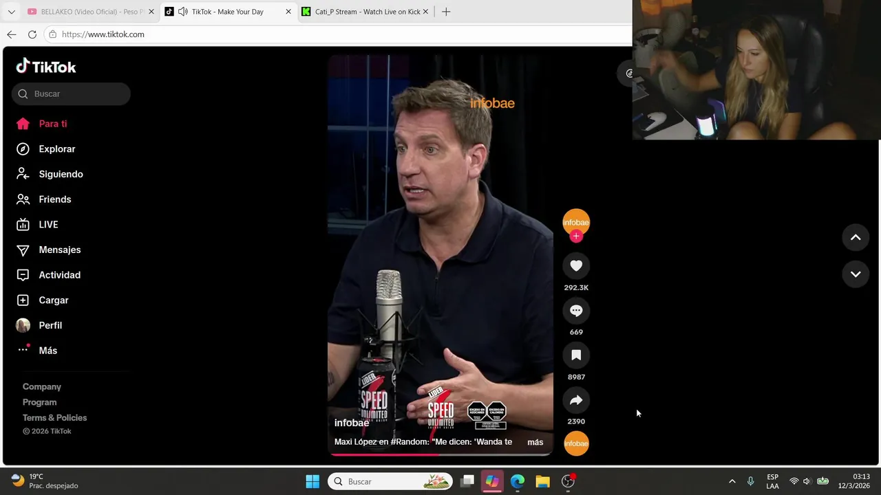Click the address bar with tiktok.com

[x=337, y=34]
